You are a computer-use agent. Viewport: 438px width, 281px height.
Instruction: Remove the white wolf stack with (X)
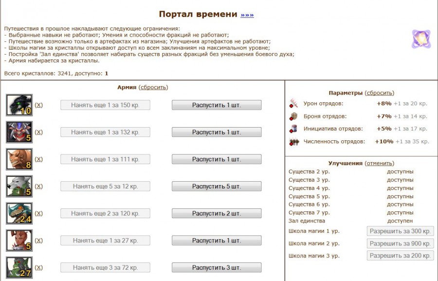pos(39,187)
